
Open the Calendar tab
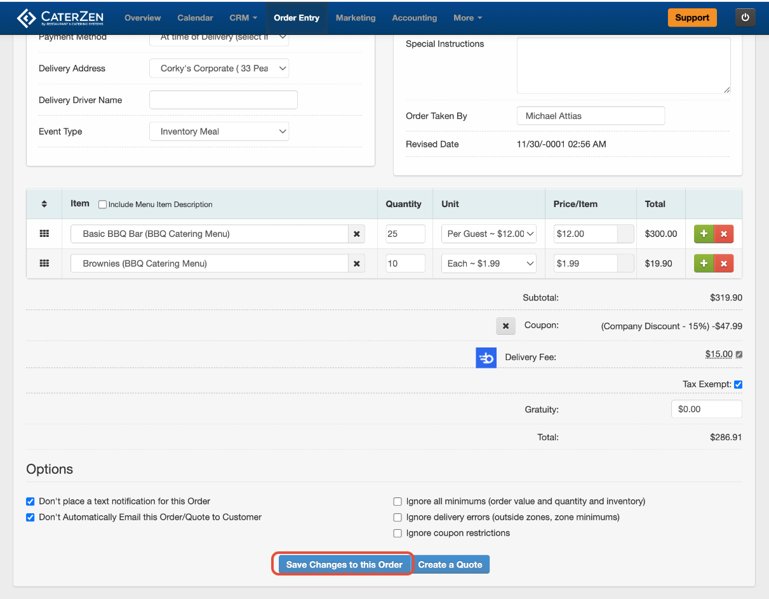(195, 18)
